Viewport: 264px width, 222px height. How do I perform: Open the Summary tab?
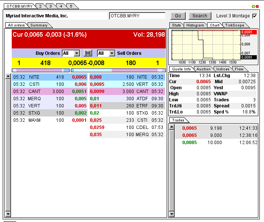click(x=39, y=25)
